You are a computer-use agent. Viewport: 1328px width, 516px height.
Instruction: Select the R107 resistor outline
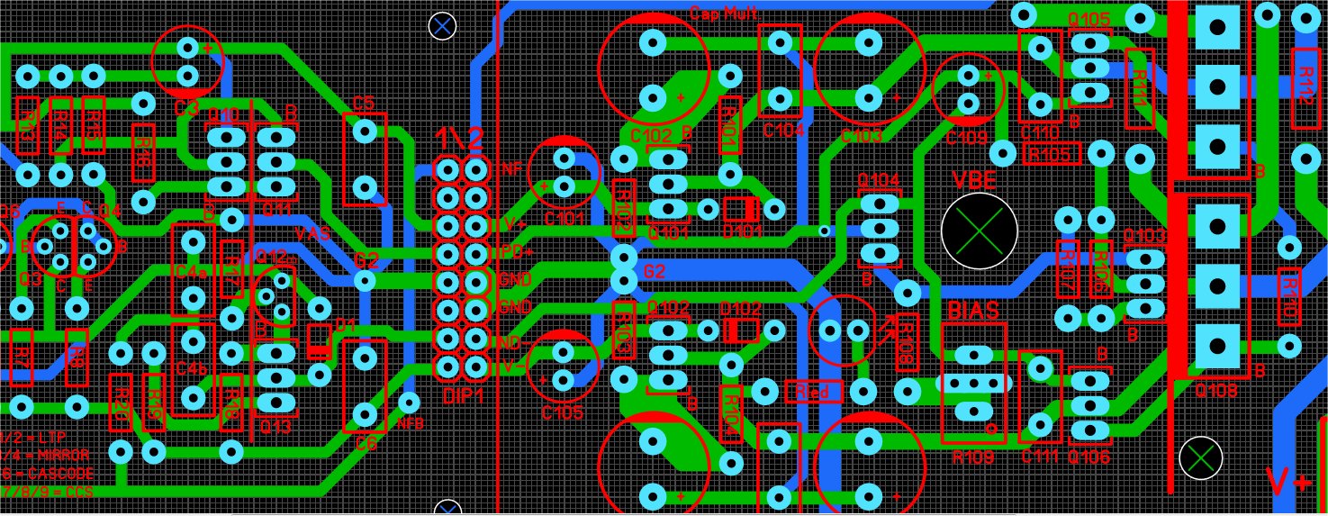pos(1068,269)
